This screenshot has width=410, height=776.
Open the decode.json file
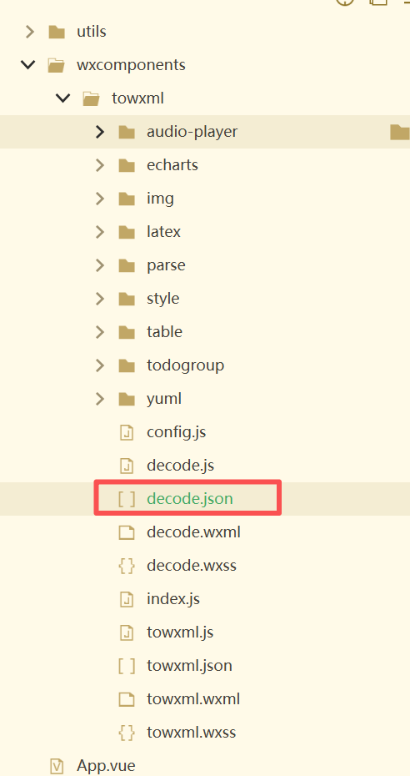click(x=190, y=499)
